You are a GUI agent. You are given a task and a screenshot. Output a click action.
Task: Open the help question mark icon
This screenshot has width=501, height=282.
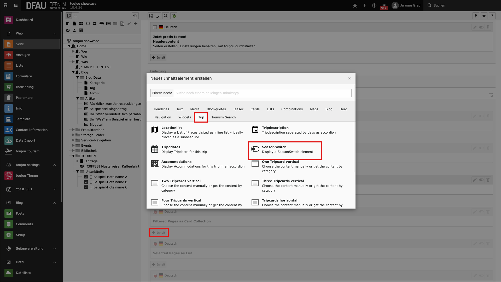(374, 5)
